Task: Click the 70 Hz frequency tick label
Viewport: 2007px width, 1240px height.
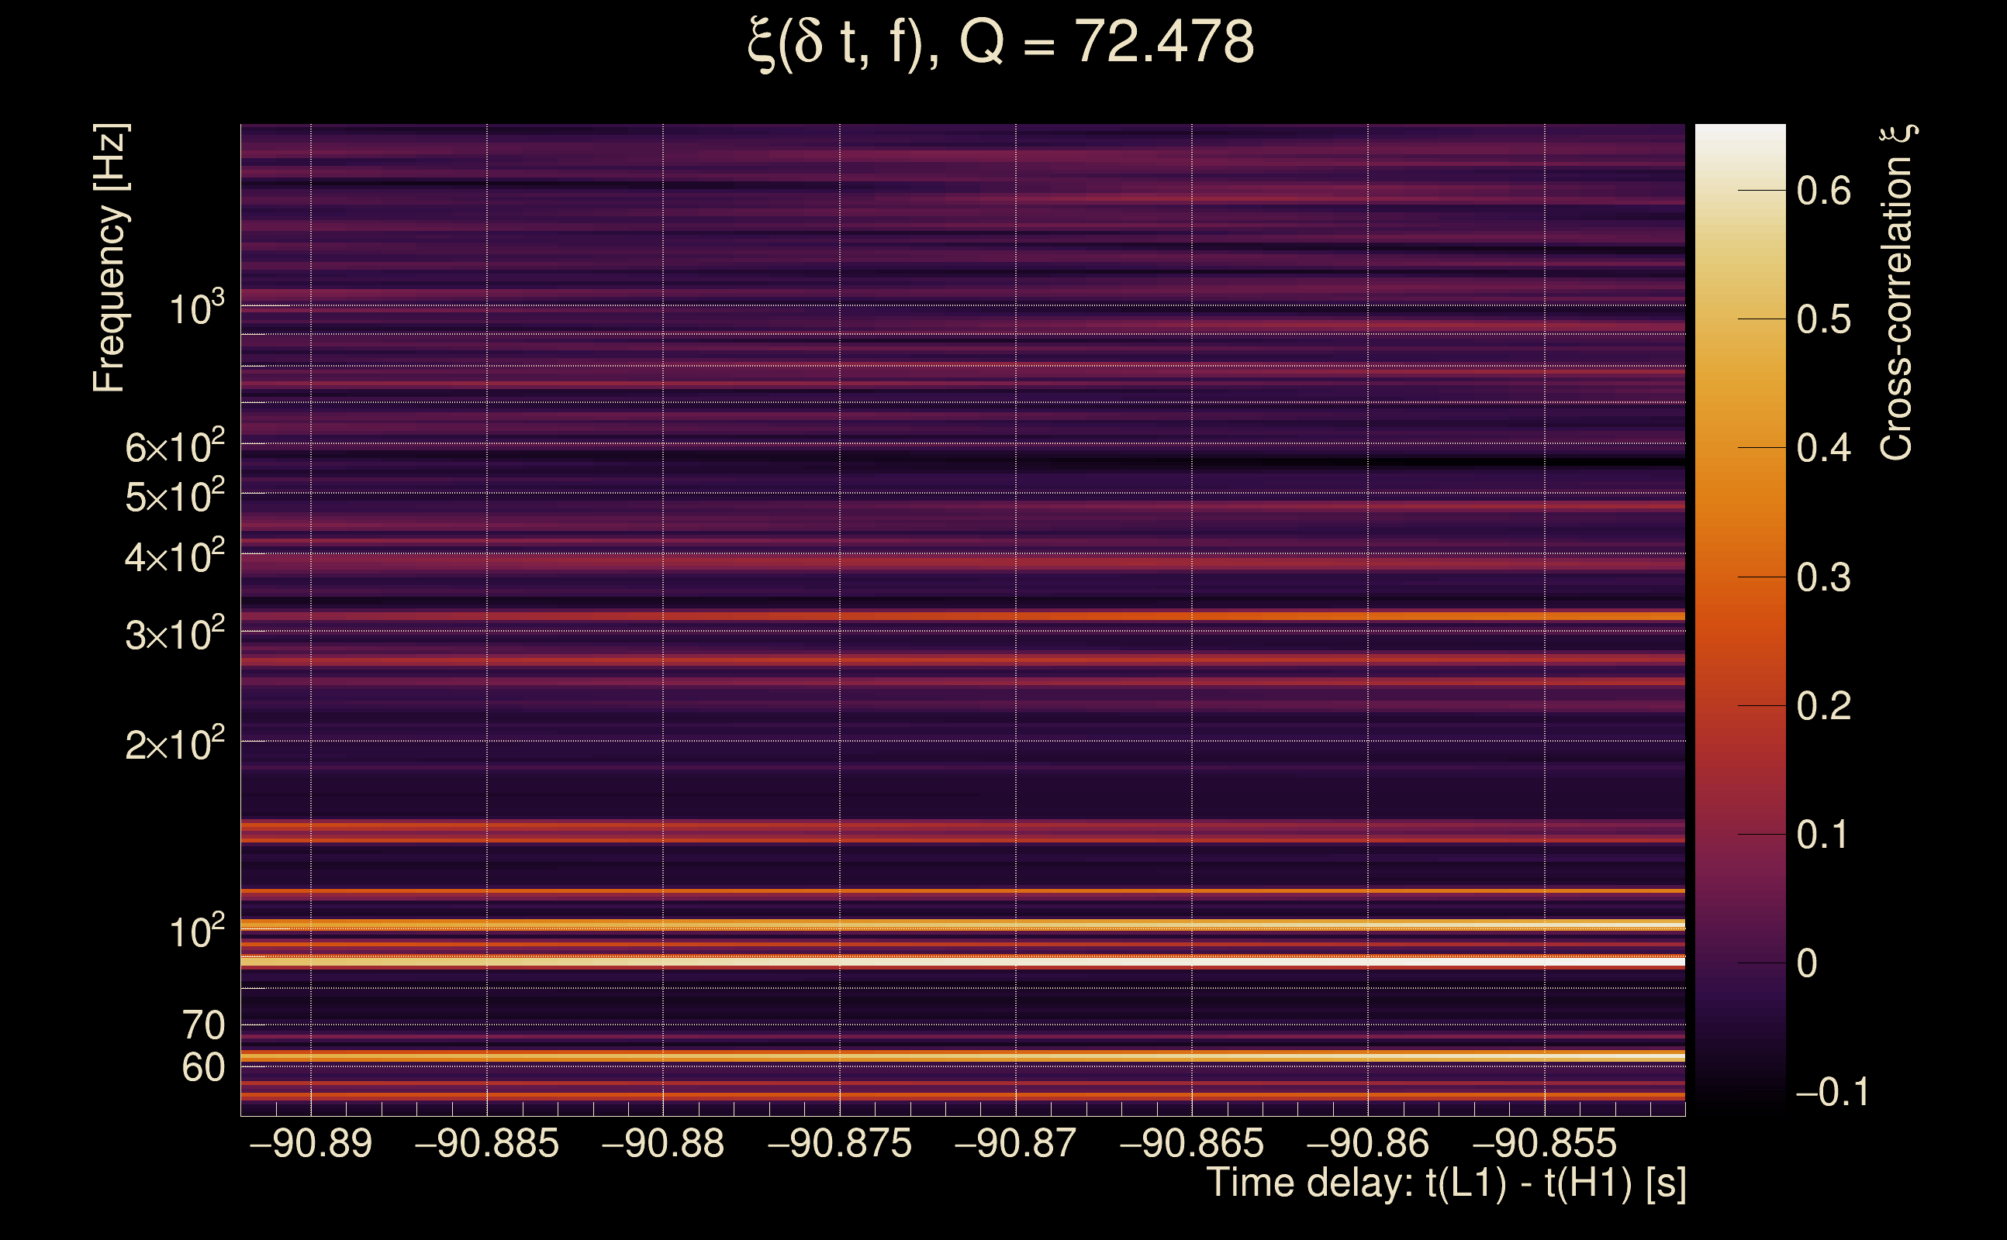Action: pos(202,1025)
